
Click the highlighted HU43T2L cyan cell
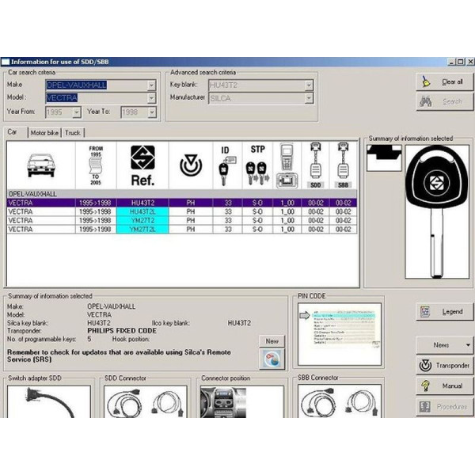[142, 211]
